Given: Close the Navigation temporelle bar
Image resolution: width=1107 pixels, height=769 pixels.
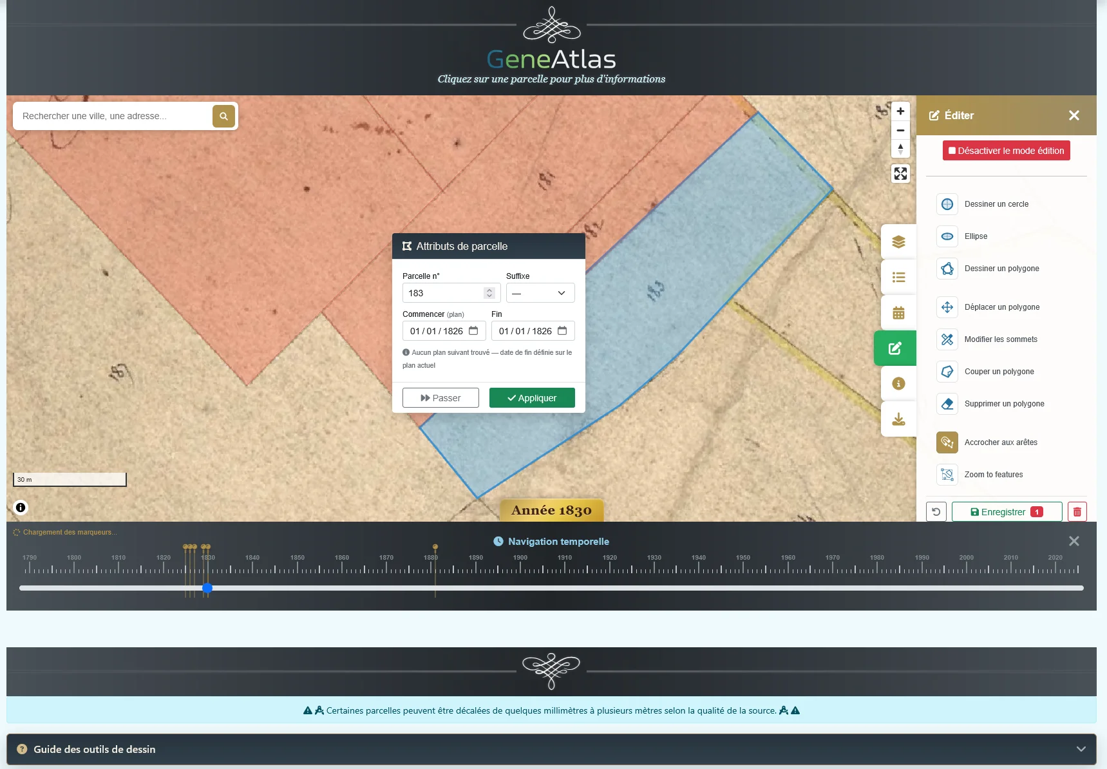Looking at the screenshot, I should (x=1074, y=541).
